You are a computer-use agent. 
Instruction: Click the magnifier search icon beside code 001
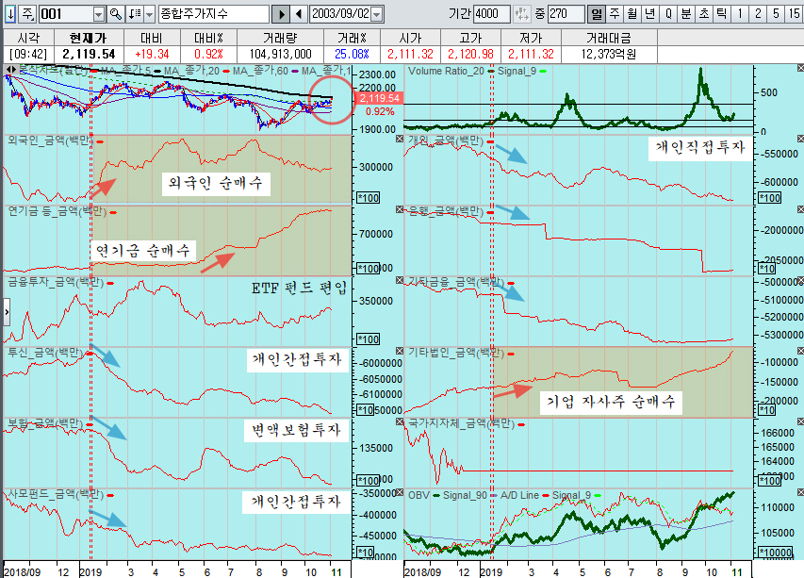[115, 15]
